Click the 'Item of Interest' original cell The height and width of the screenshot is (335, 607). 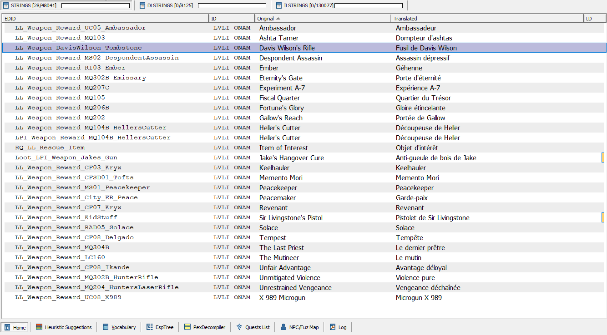(283, 148)
